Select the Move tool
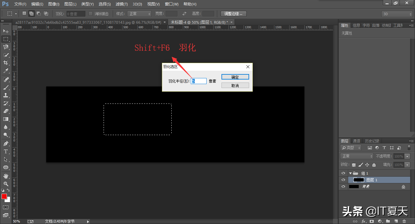This screenshot has height=224, width=415. coord(5,31)
